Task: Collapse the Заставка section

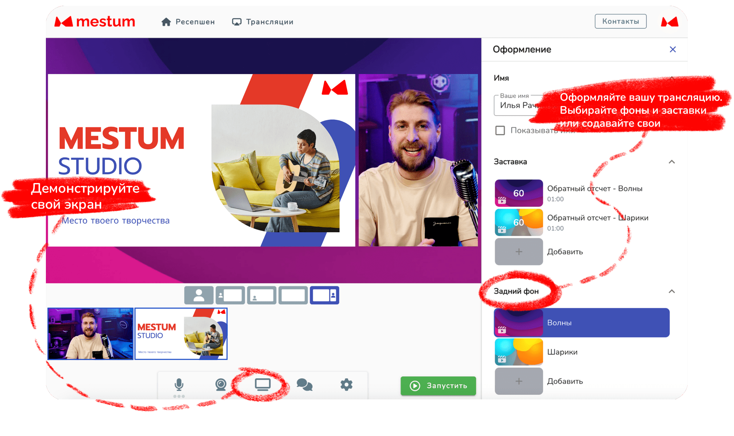Action: [x=672, y=162]
